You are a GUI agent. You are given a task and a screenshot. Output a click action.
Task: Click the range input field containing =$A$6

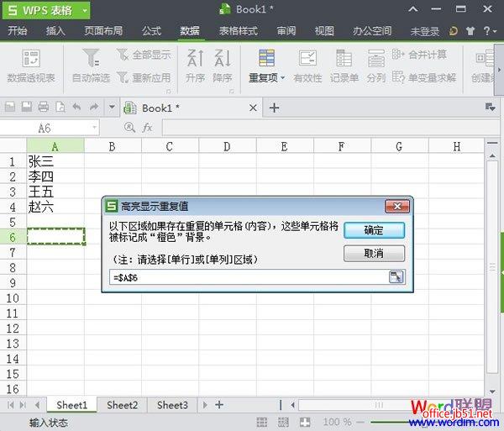[x=248, y=276]
